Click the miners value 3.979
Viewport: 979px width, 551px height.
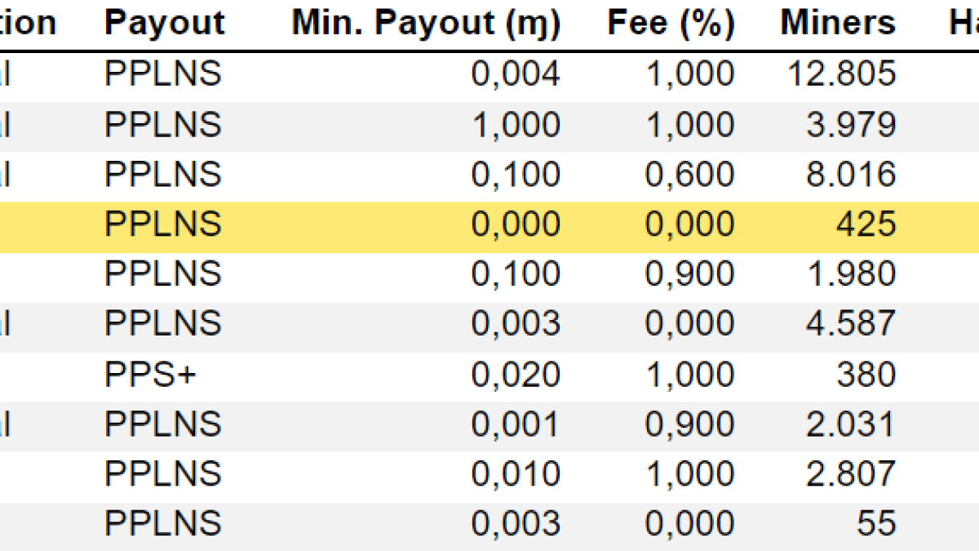pyautogui.click(x=851, y=125)
